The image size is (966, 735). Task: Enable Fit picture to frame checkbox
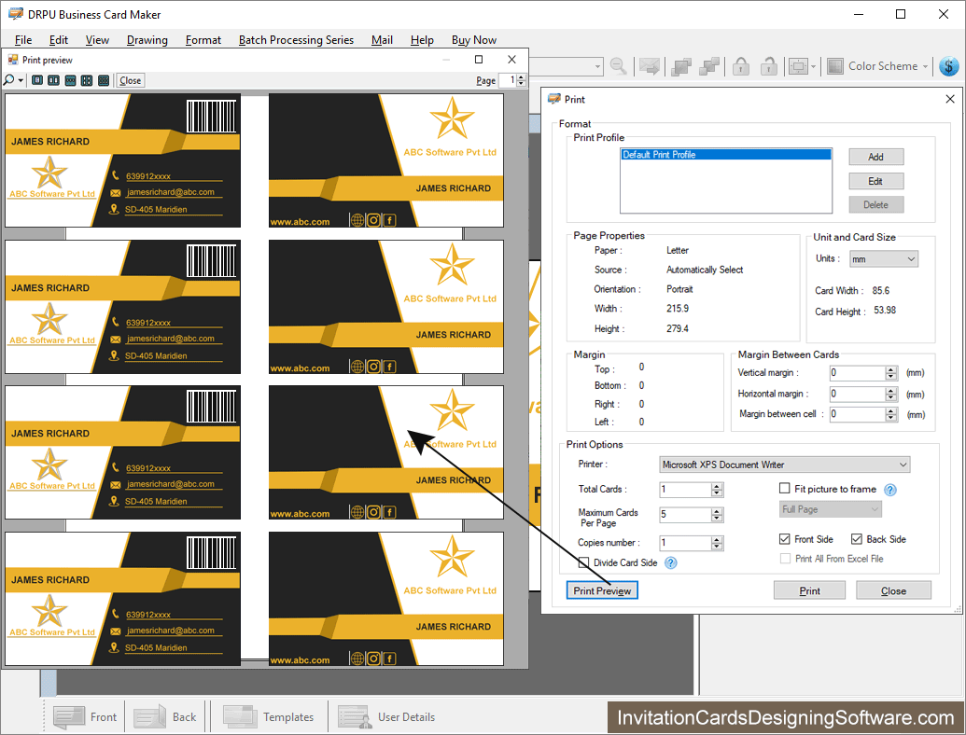pos(784,488)
